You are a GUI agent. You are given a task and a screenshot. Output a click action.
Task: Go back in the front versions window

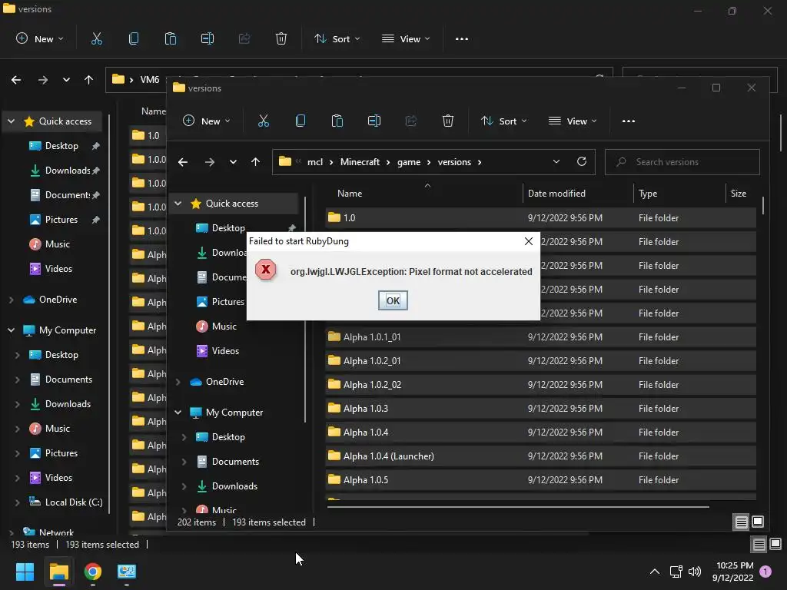pos(183,162)
